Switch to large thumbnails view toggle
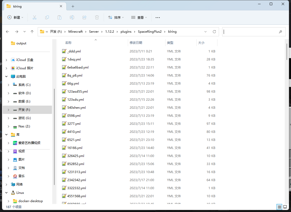Viewport: 291px width, 212px height. point(285,207)
